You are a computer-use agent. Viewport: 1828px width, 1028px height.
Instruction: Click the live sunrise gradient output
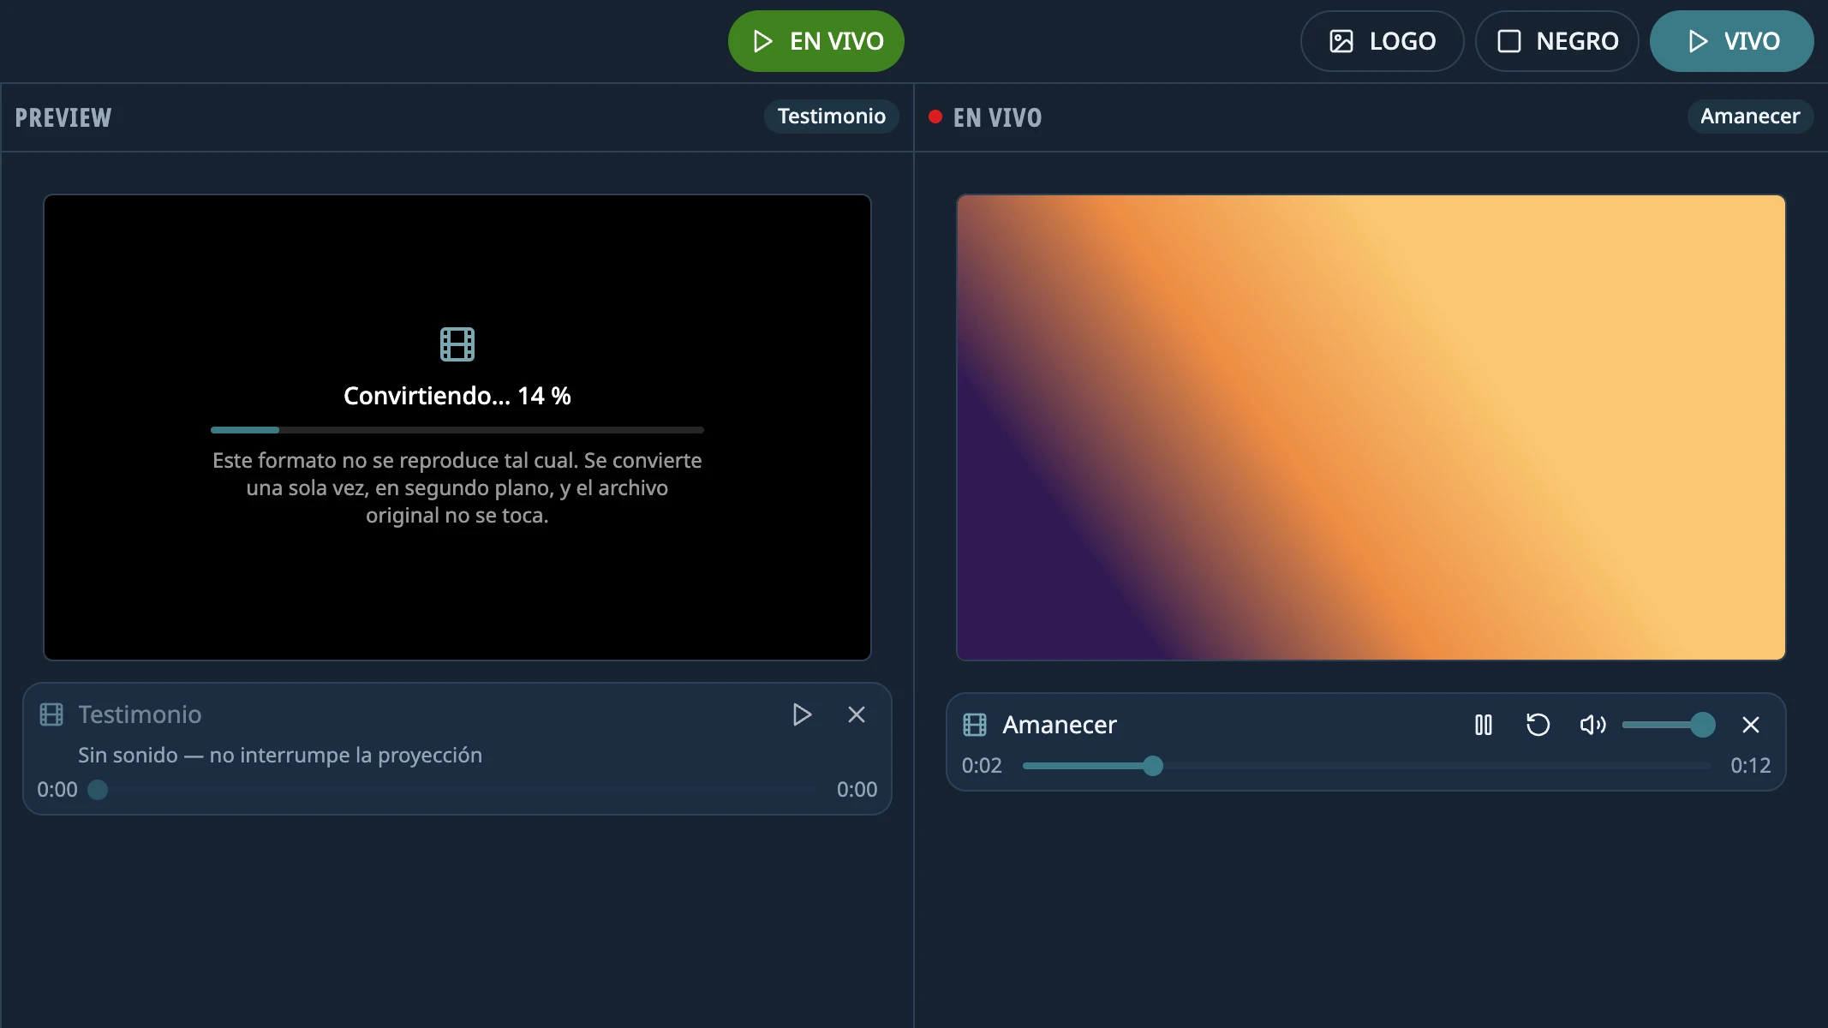click(1371, 427)
